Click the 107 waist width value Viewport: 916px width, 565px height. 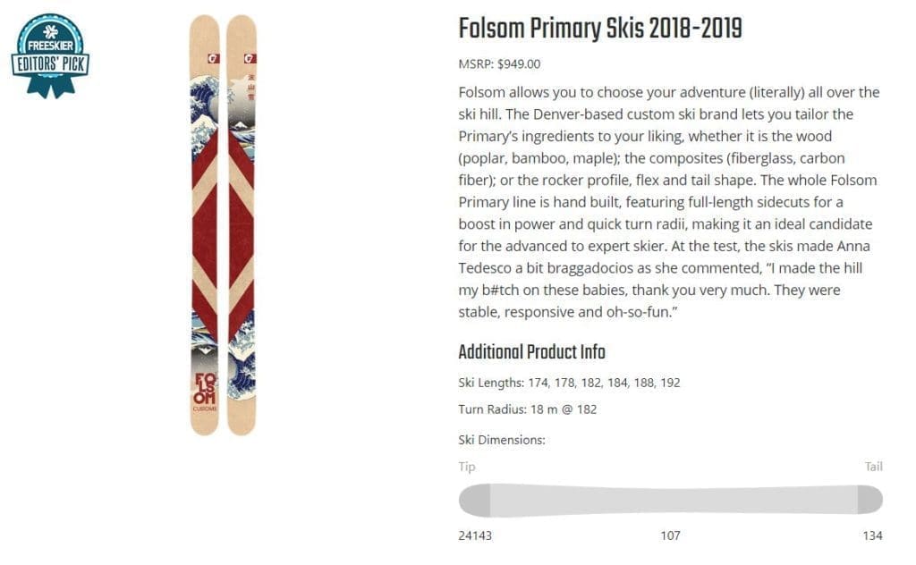click(670, 535)
